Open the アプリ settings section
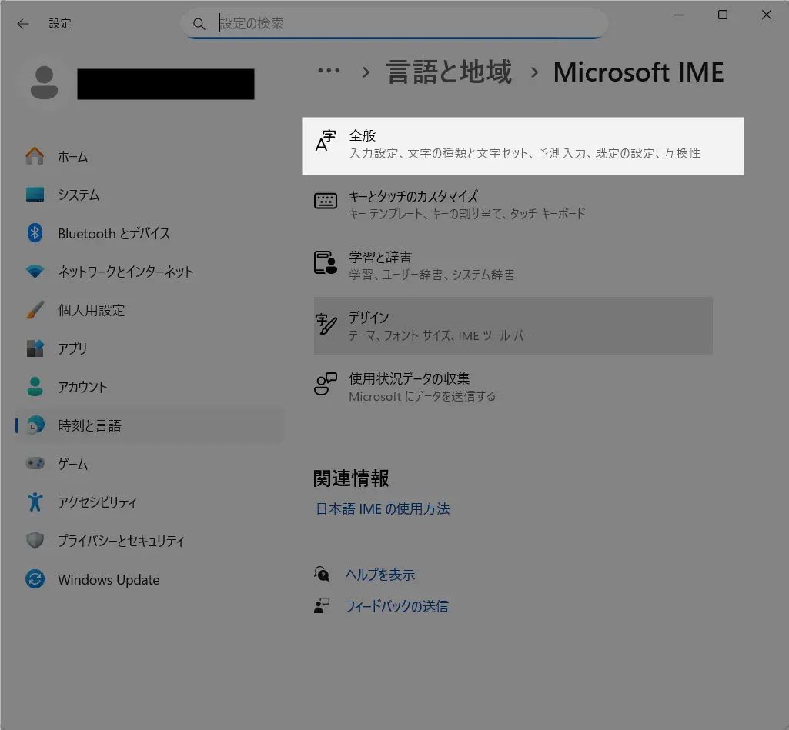 click(x=149, y=348)
